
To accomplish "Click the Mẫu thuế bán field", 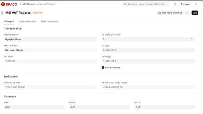I will pyautogui.click(x=50, y=50).
